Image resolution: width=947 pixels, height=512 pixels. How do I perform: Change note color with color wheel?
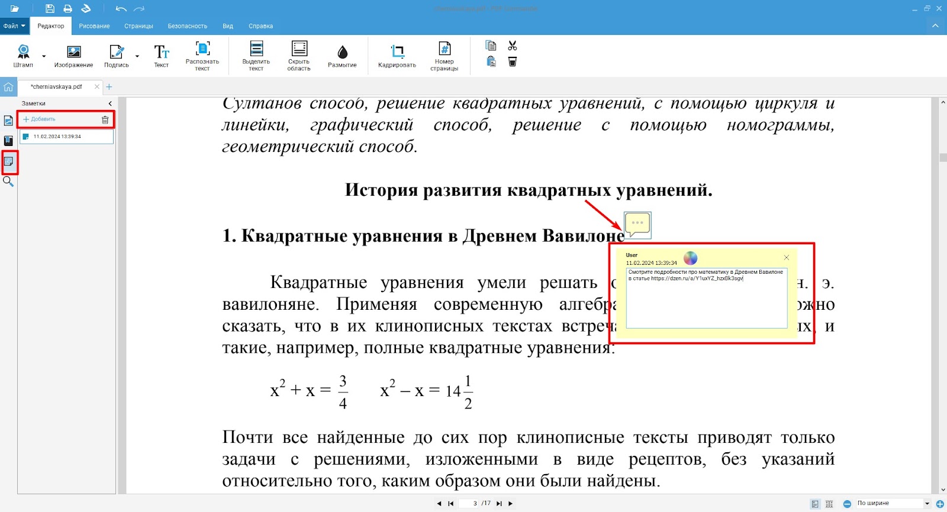691,258
